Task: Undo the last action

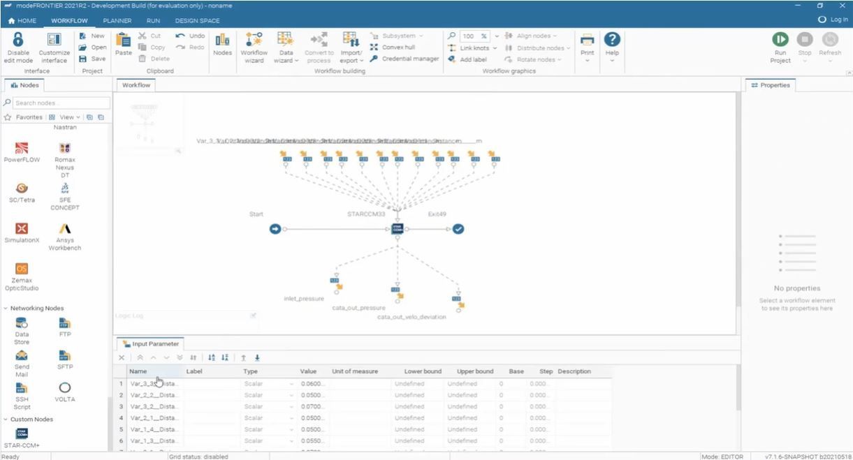Action: 191,36
